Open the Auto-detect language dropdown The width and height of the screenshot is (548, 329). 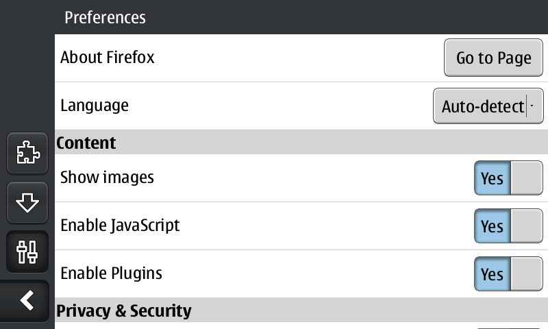tap(483, 106)
